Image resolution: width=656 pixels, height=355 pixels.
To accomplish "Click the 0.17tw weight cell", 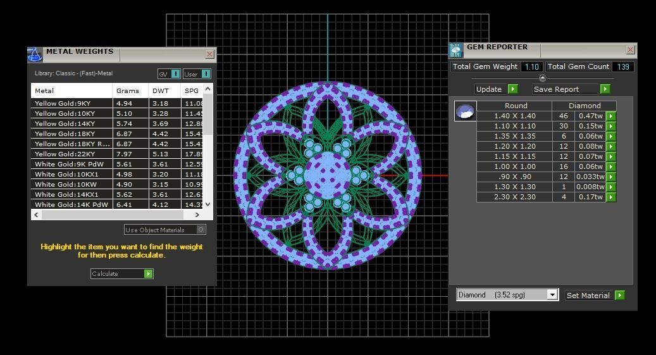I will [590, 197].
